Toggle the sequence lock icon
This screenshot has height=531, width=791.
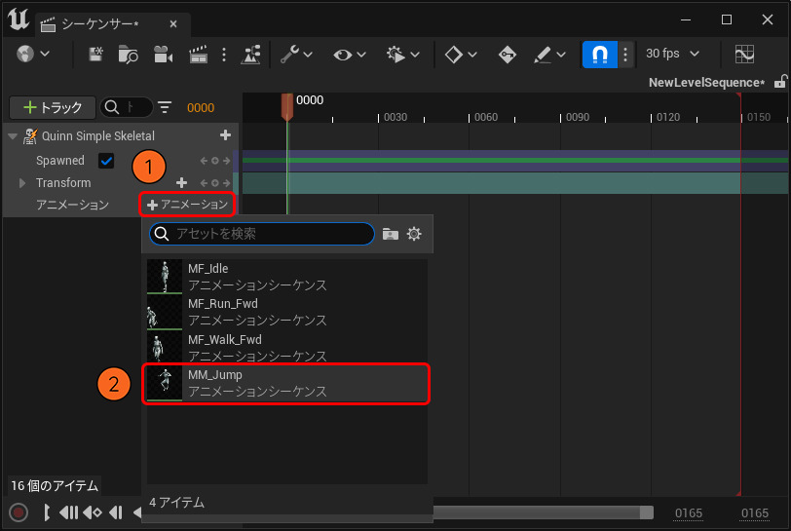coord(779,83)
